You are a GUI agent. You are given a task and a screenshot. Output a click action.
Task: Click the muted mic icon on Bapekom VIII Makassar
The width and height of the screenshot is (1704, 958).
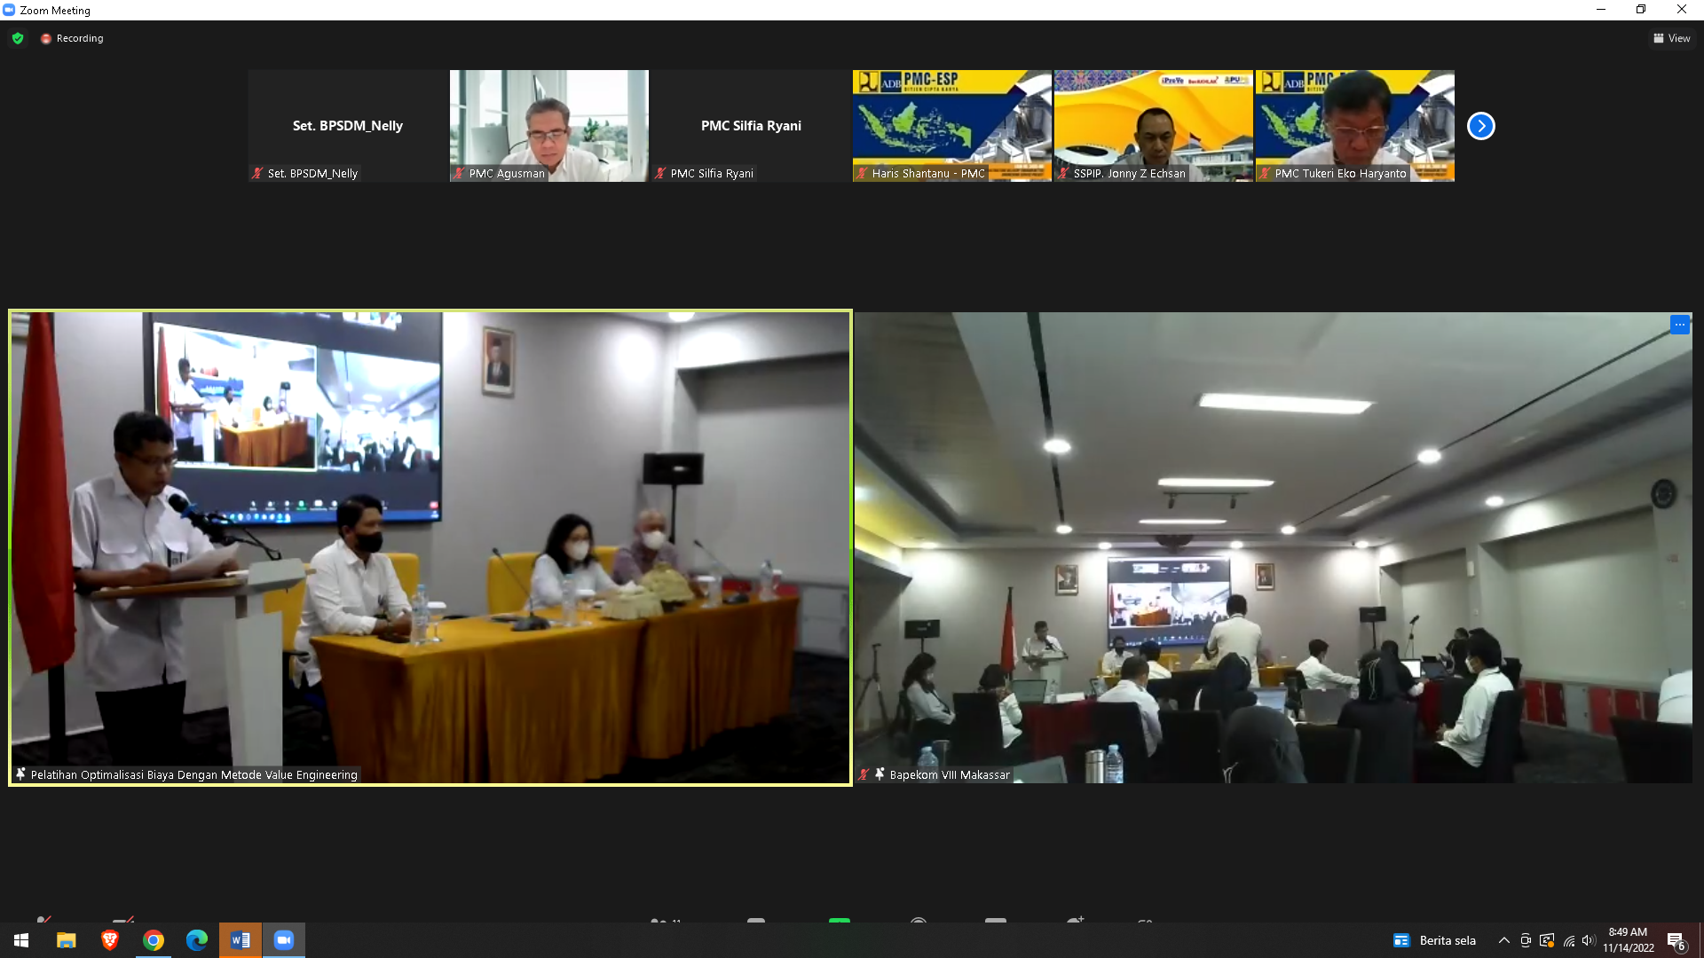[x=864, y=774]
